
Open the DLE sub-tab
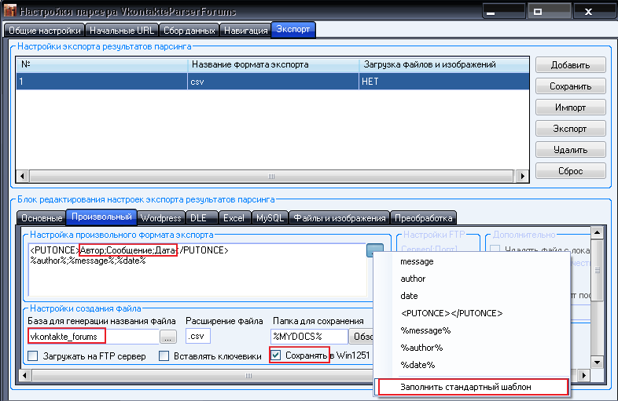(201, 217)
